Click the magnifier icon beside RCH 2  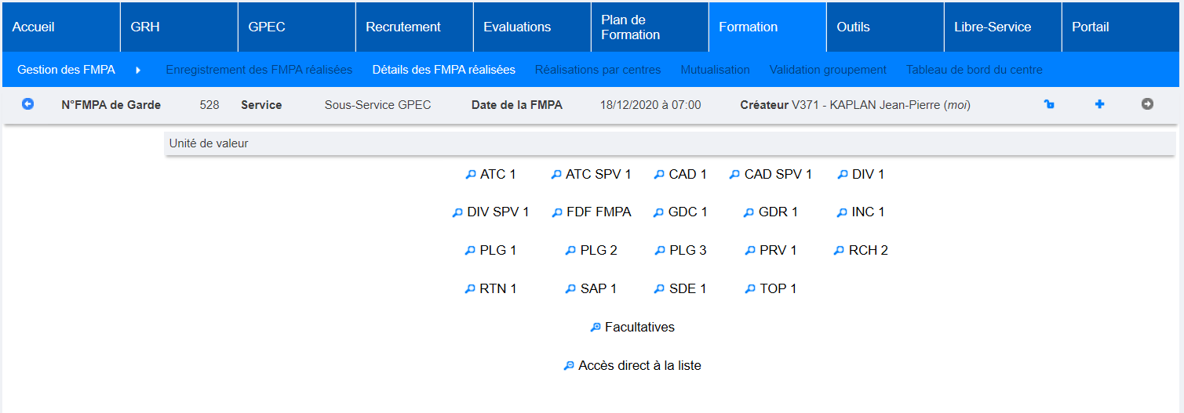(840, 252)
